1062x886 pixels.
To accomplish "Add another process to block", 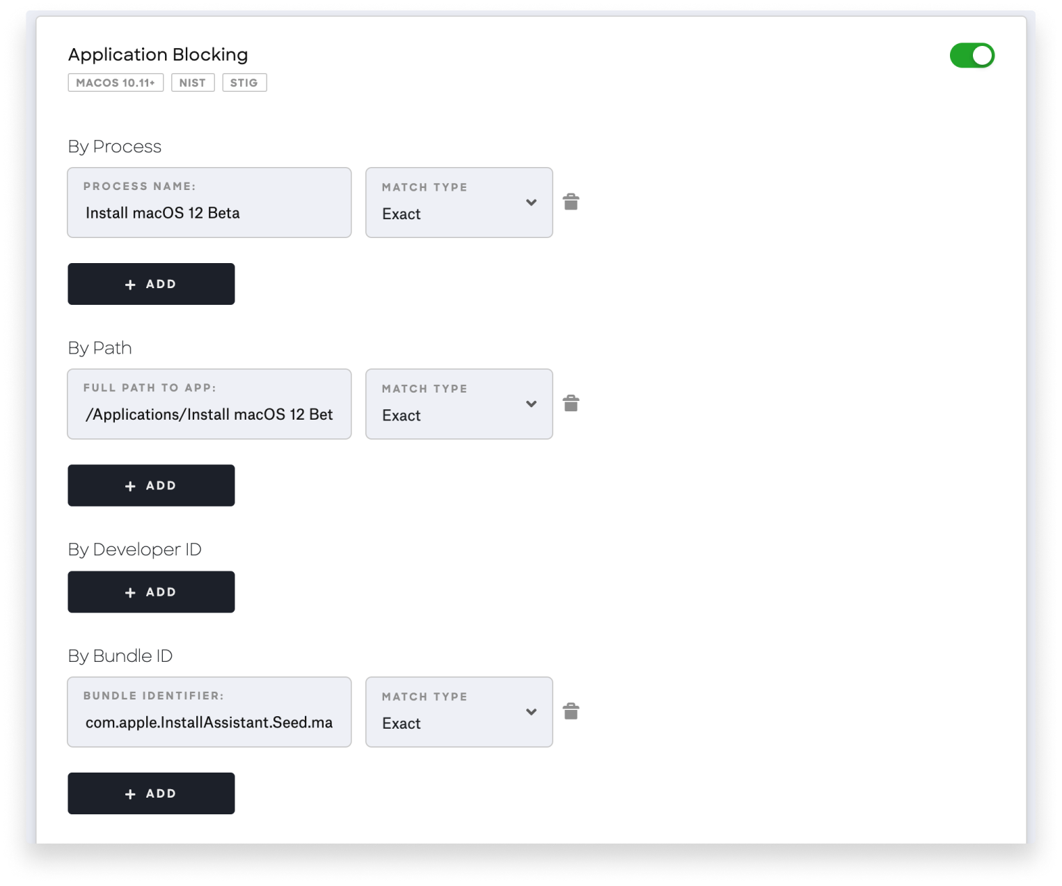I will coord(151,284).
